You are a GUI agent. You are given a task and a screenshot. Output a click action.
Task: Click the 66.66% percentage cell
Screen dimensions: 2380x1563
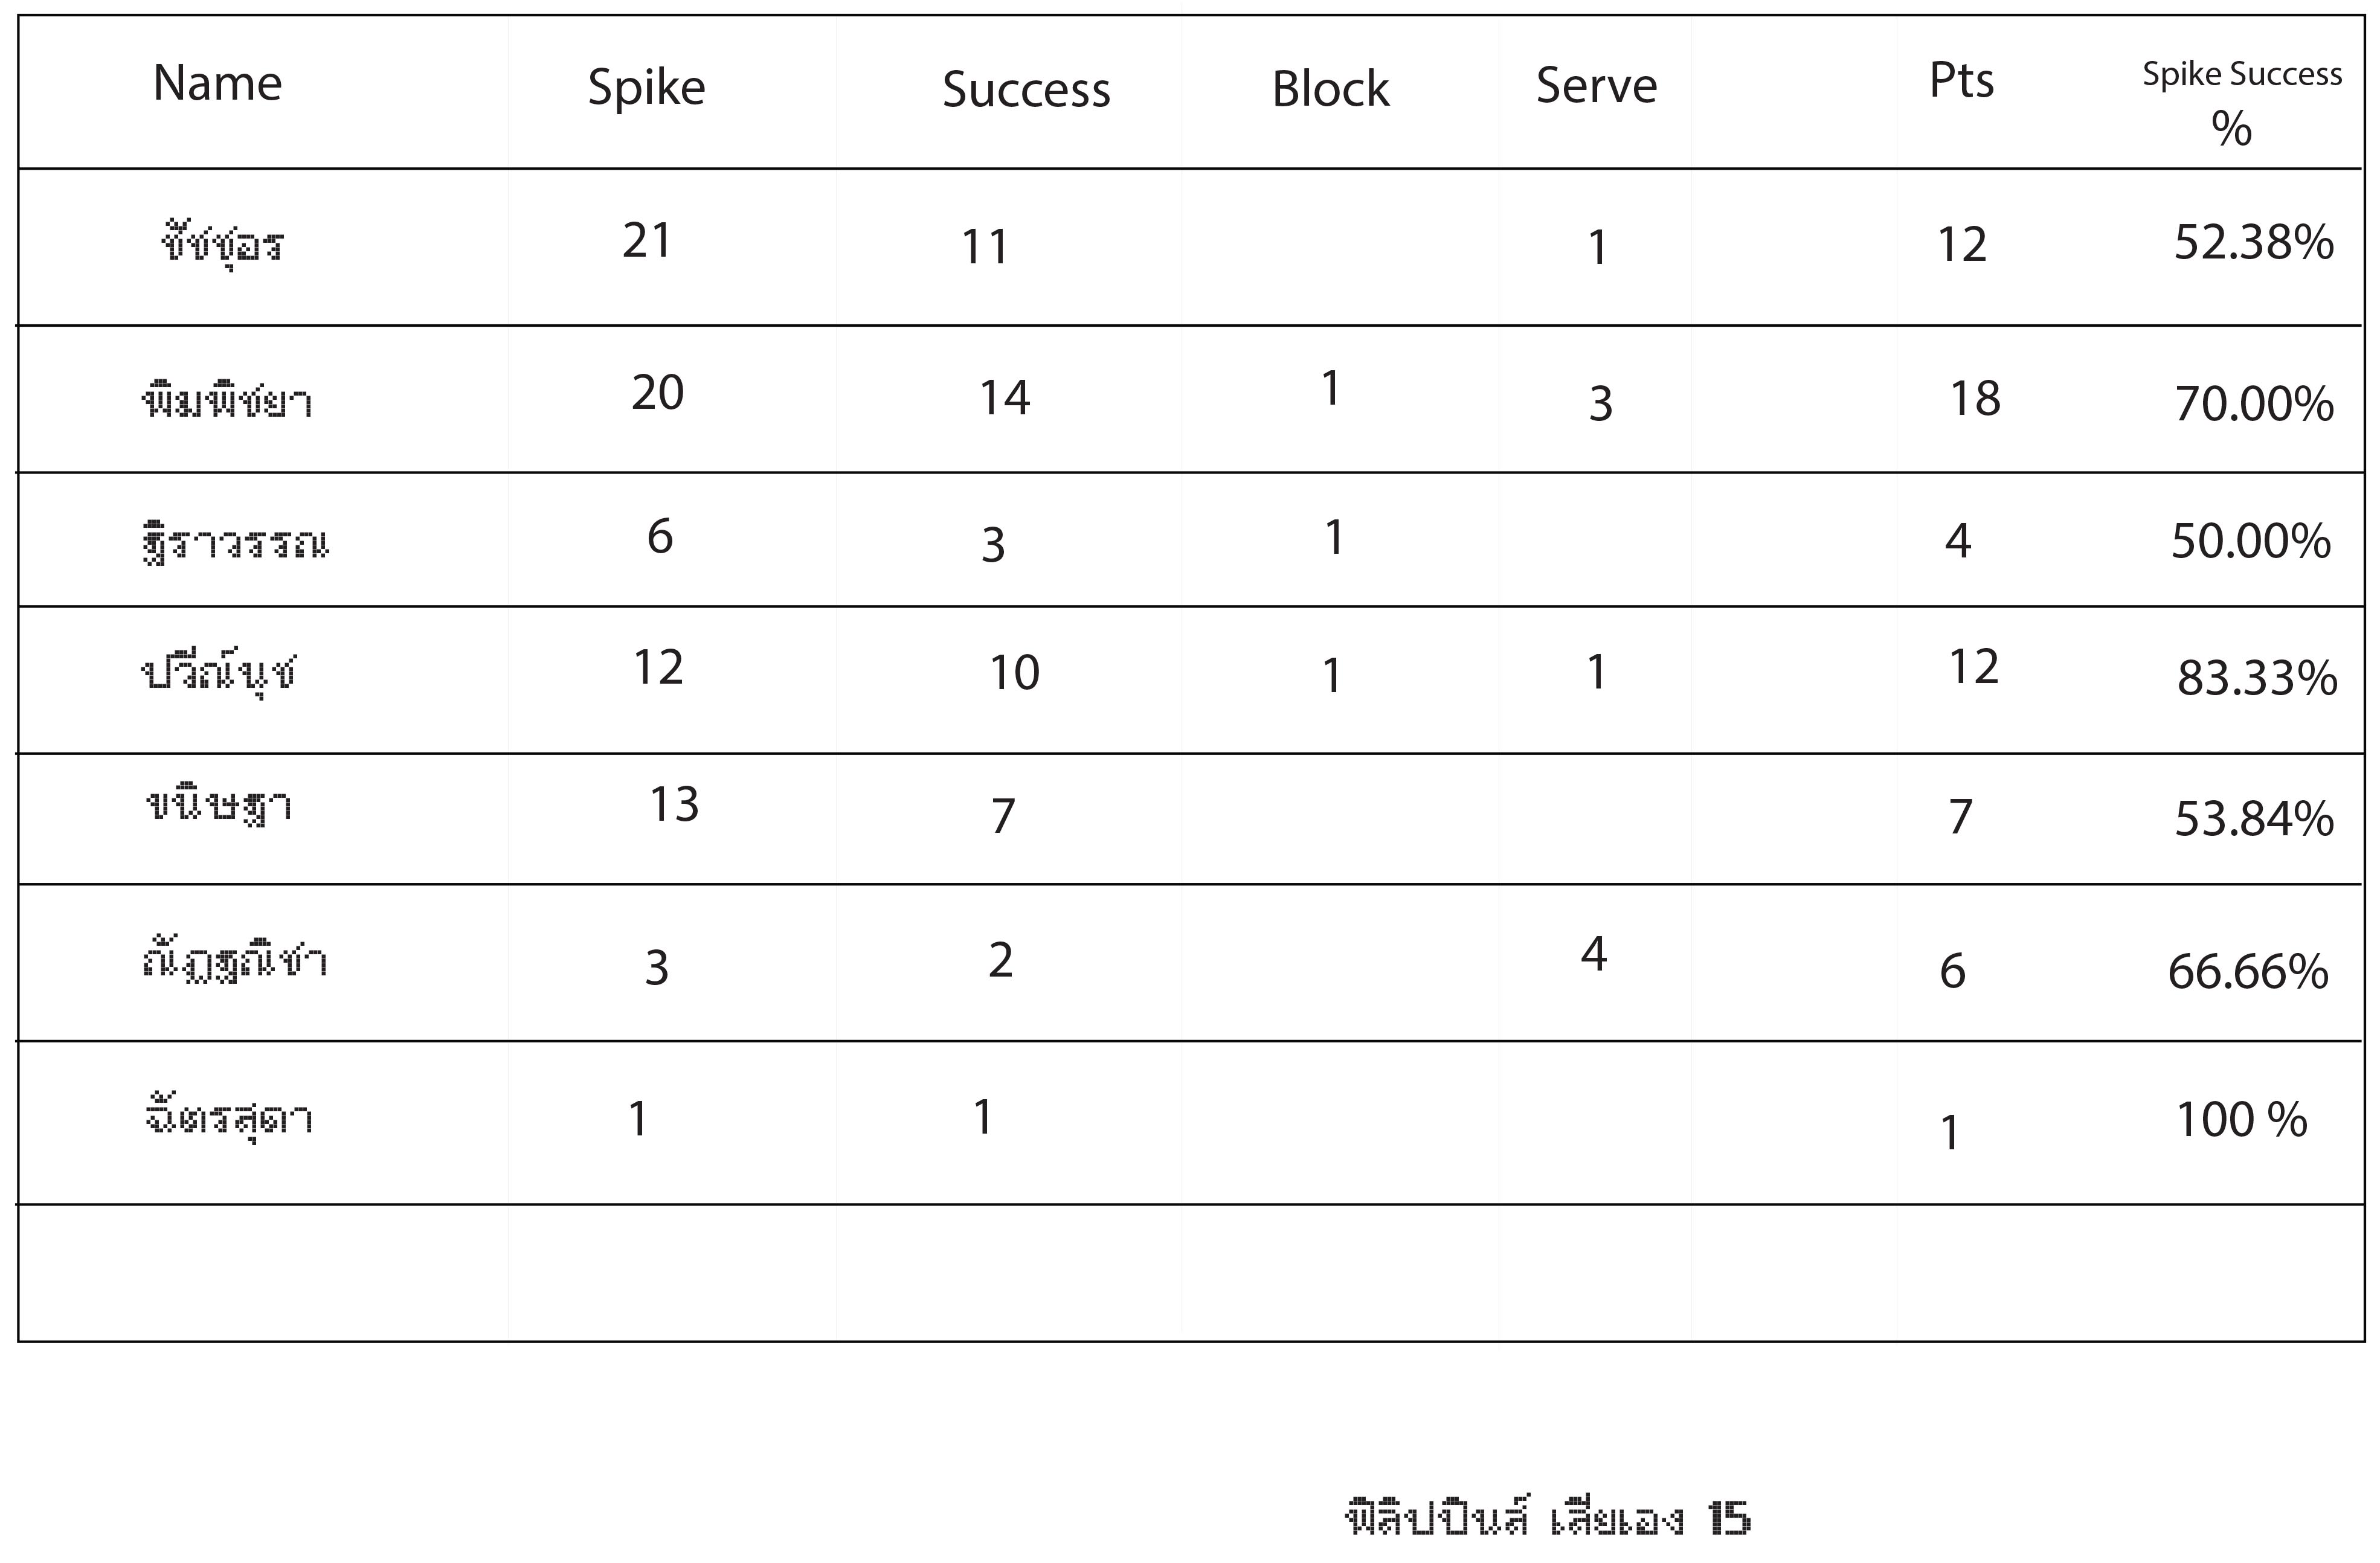coord(2247,972)
